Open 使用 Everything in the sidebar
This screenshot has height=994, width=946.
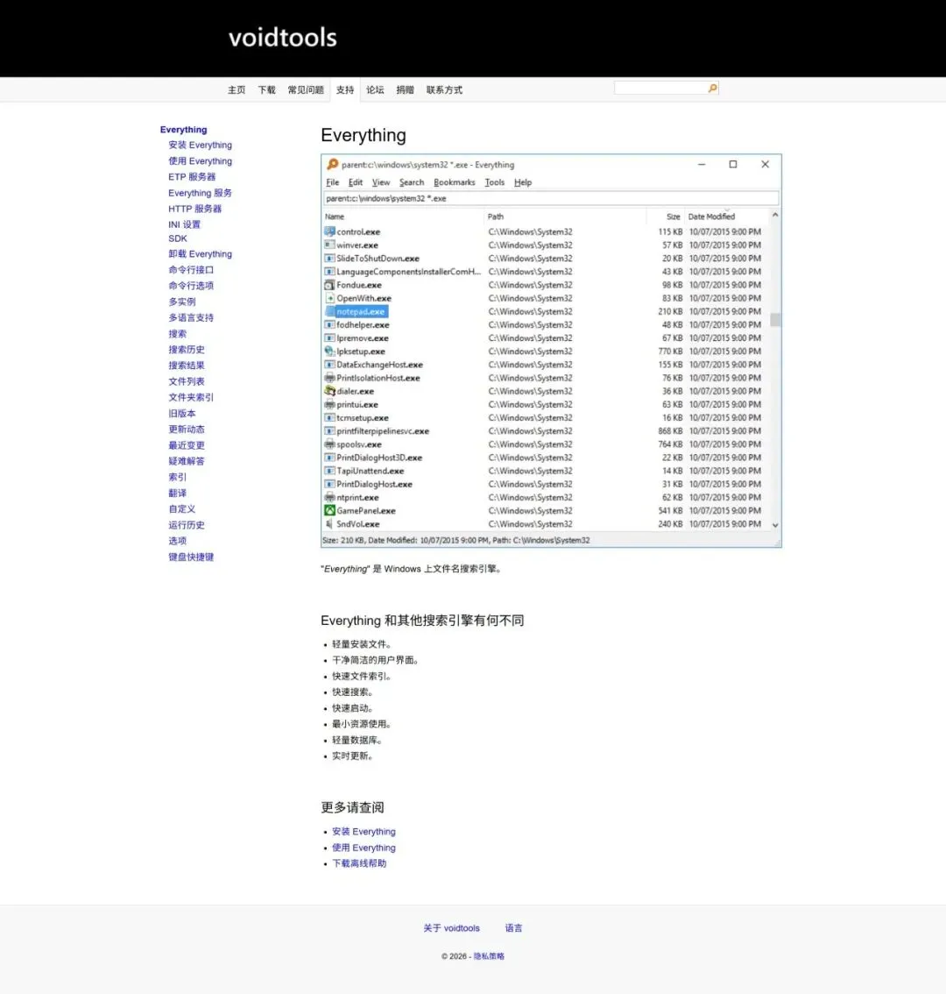pyautogui.click(x=201, y=161)
